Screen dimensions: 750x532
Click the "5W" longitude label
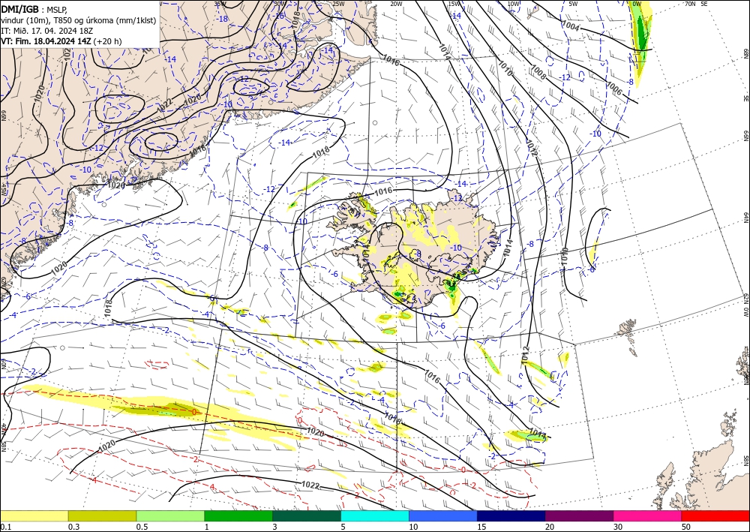574,4
